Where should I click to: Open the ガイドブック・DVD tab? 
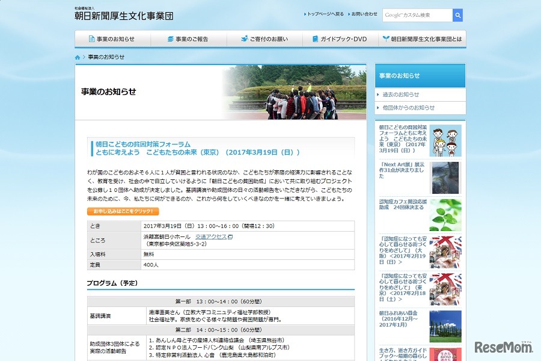pyautogui.click(x=343, y=39)
